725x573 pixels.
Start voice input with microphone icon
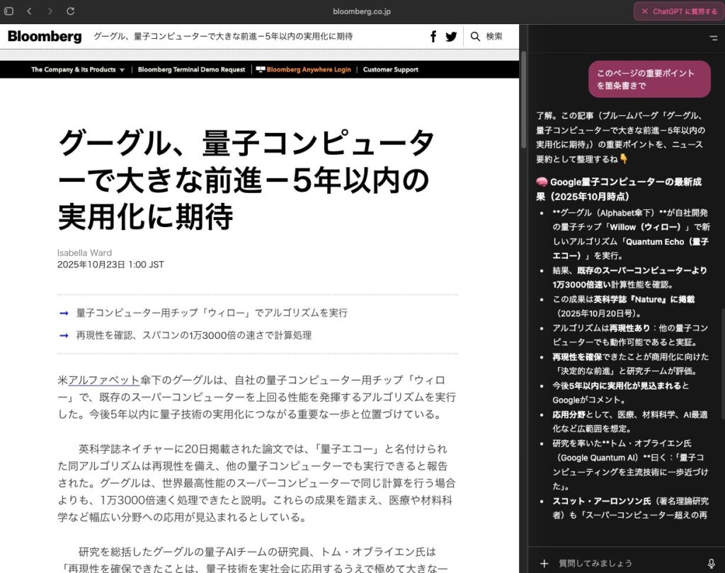[711, 563]
